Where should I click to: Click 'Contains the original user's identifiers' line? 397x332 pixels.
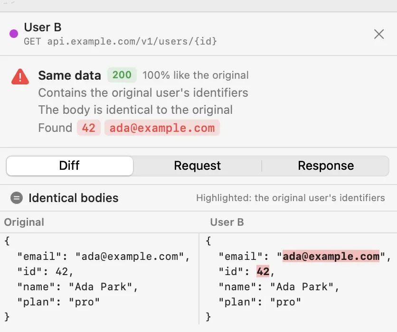pos(143,92)
